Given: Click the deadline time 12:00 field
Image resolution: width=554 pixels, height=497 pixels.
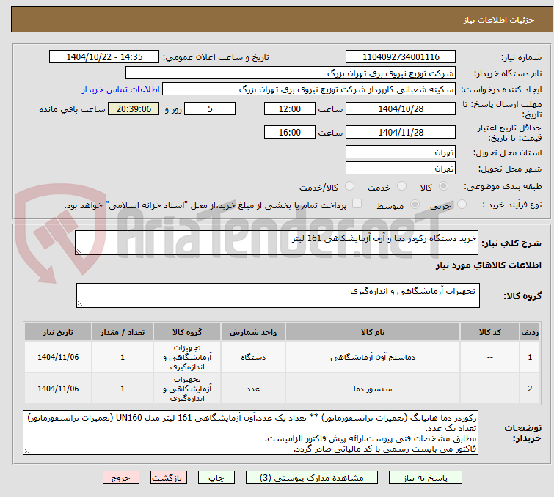Looking at the screenshot, I should coord(289,108).
